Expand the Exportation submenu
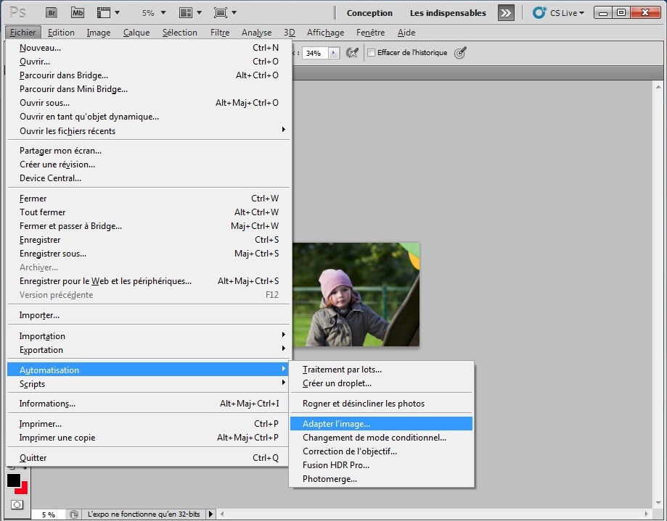 149,350
